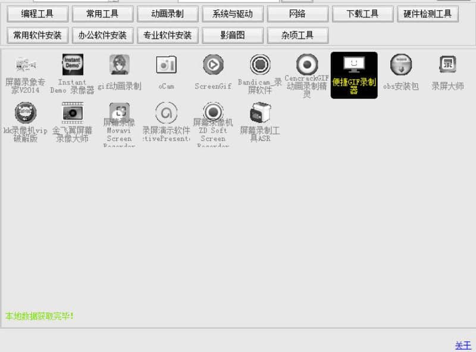Open the 关于 link
476x352 pixels.
point(463,345)
